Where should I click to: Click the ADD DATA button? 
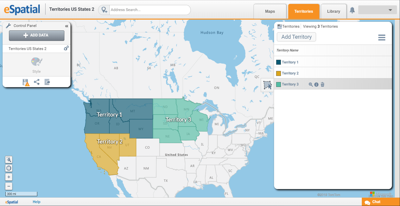point(36,35)
